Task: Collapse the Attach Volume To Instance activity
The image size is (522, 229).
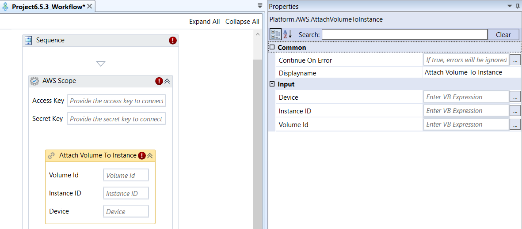Action: [x=150, y=156]
